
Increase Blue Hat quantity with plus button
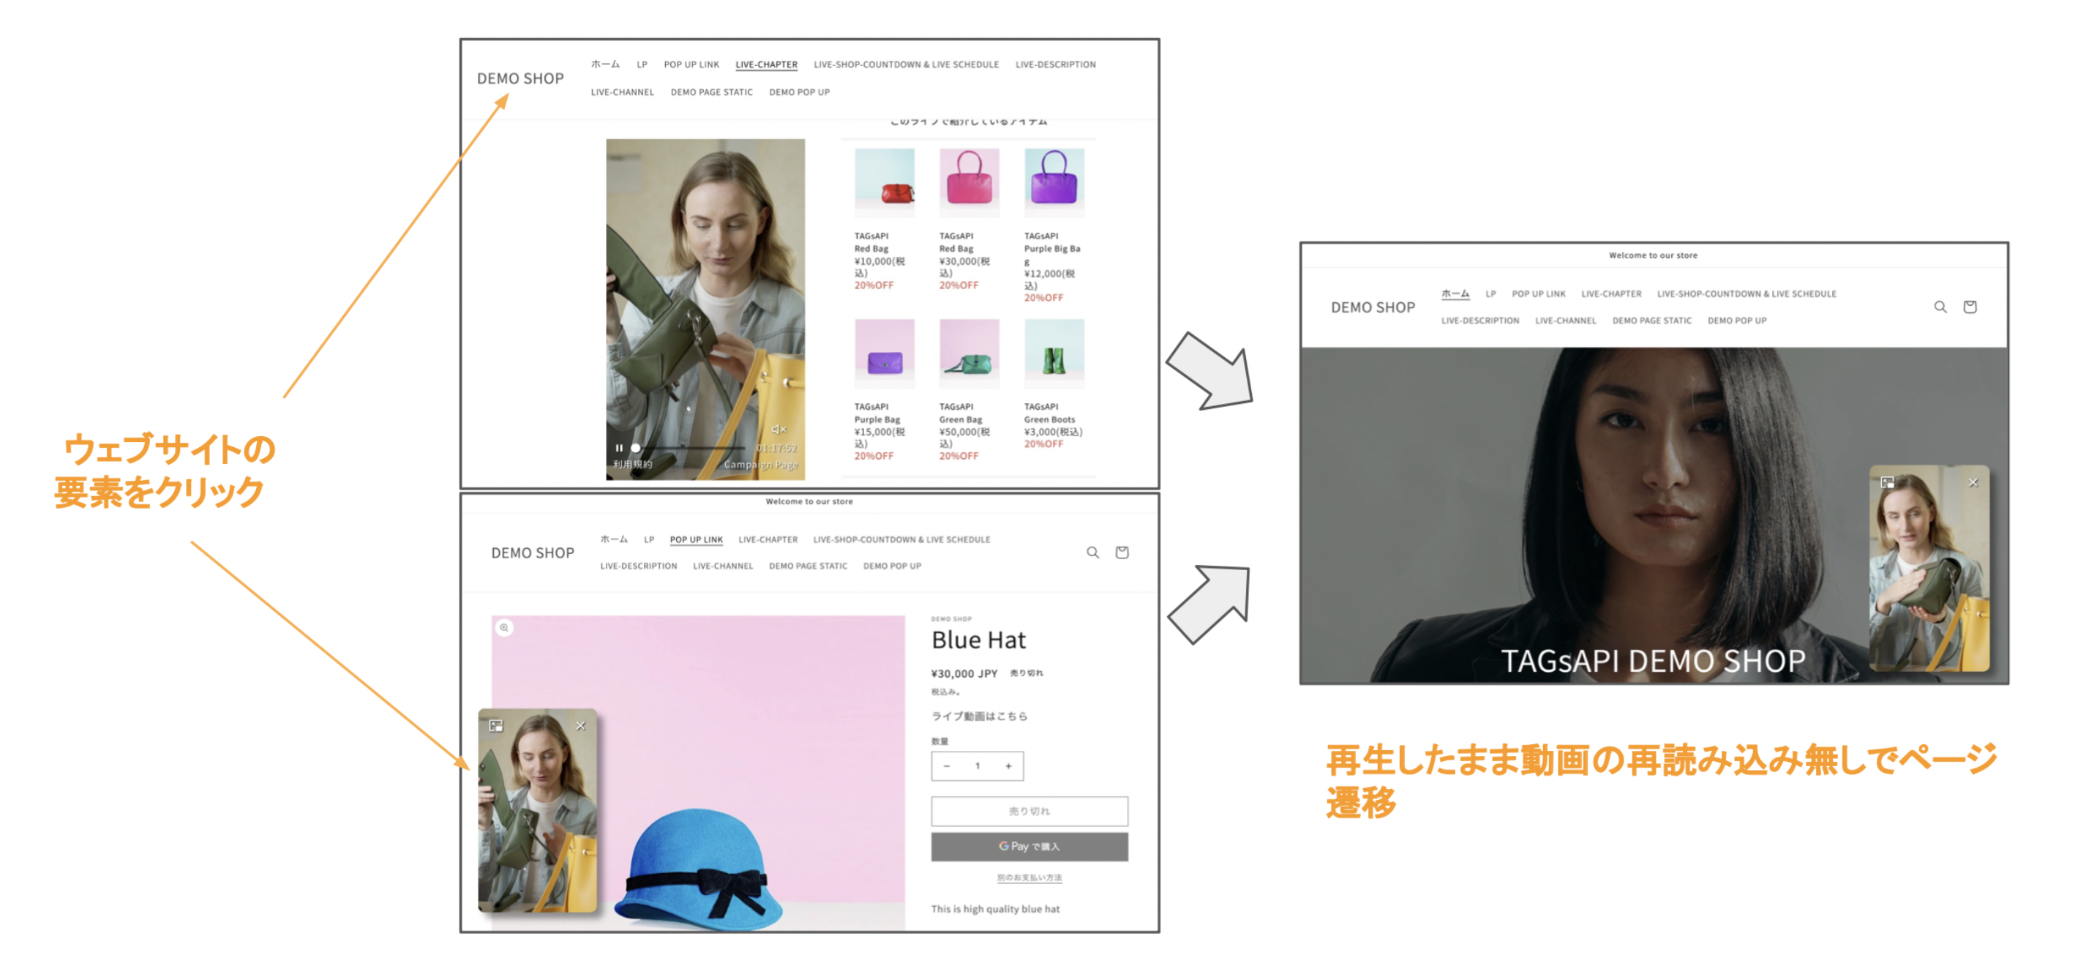coord(1008,766)
